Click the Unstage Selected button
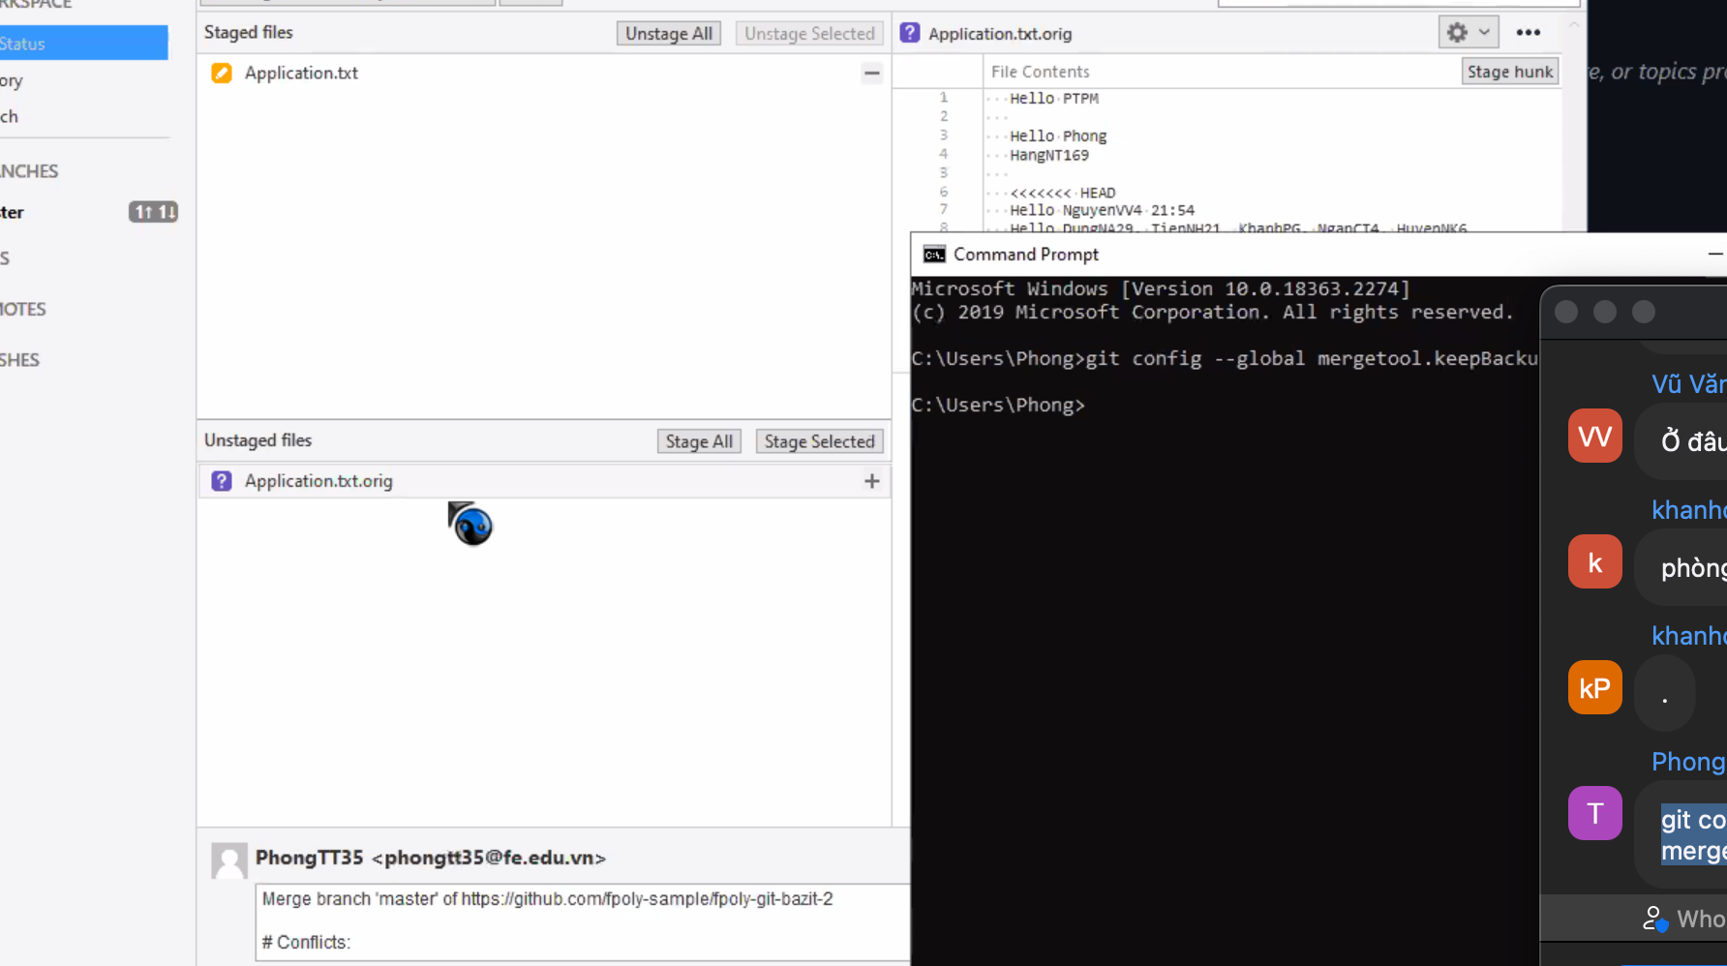 click(x=809, y=33)
